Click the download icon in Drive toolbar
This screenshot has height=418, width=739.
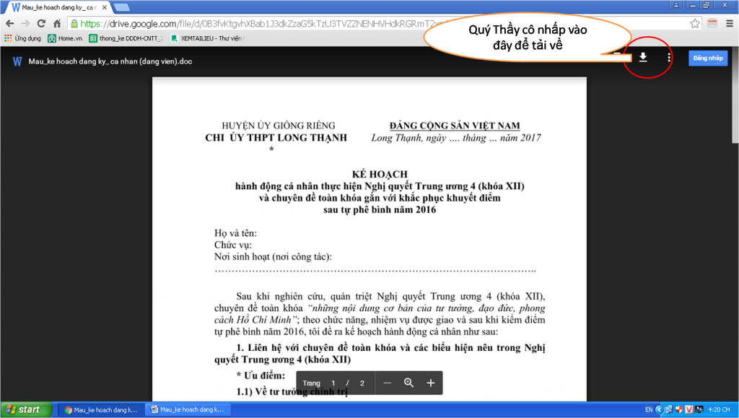coord(643,58)
